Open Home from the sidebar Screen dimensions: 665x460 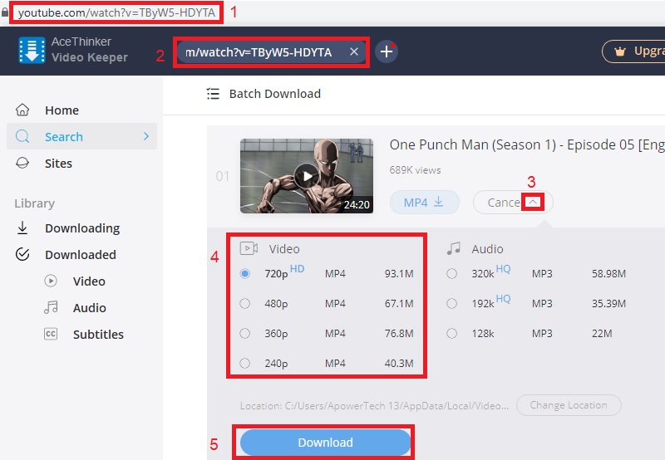(62, 110)
